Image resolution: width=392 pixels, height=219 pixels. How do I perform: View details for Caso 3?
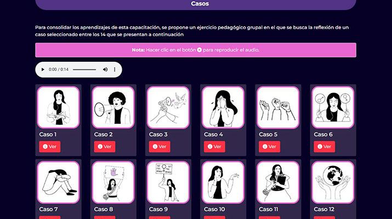click(x=160, y=147)
